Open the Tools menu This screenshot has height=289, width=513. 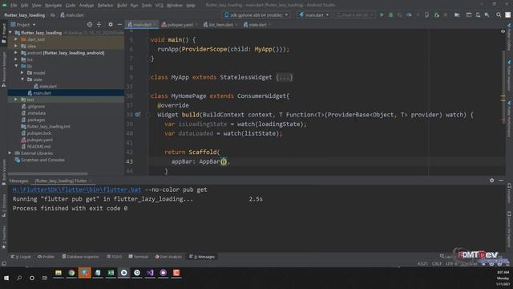point(147,6)
